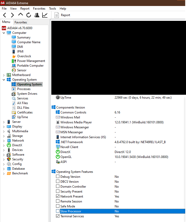This screenshot has width=186, height=222.
Task: Expand the Storage tree node
Action: pyautogui.click(x=4, y=136)
